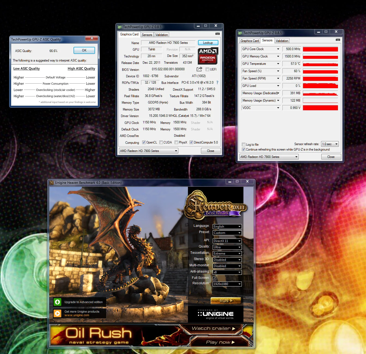Open the Quality dropdown showing Ultra

[227, 247]
